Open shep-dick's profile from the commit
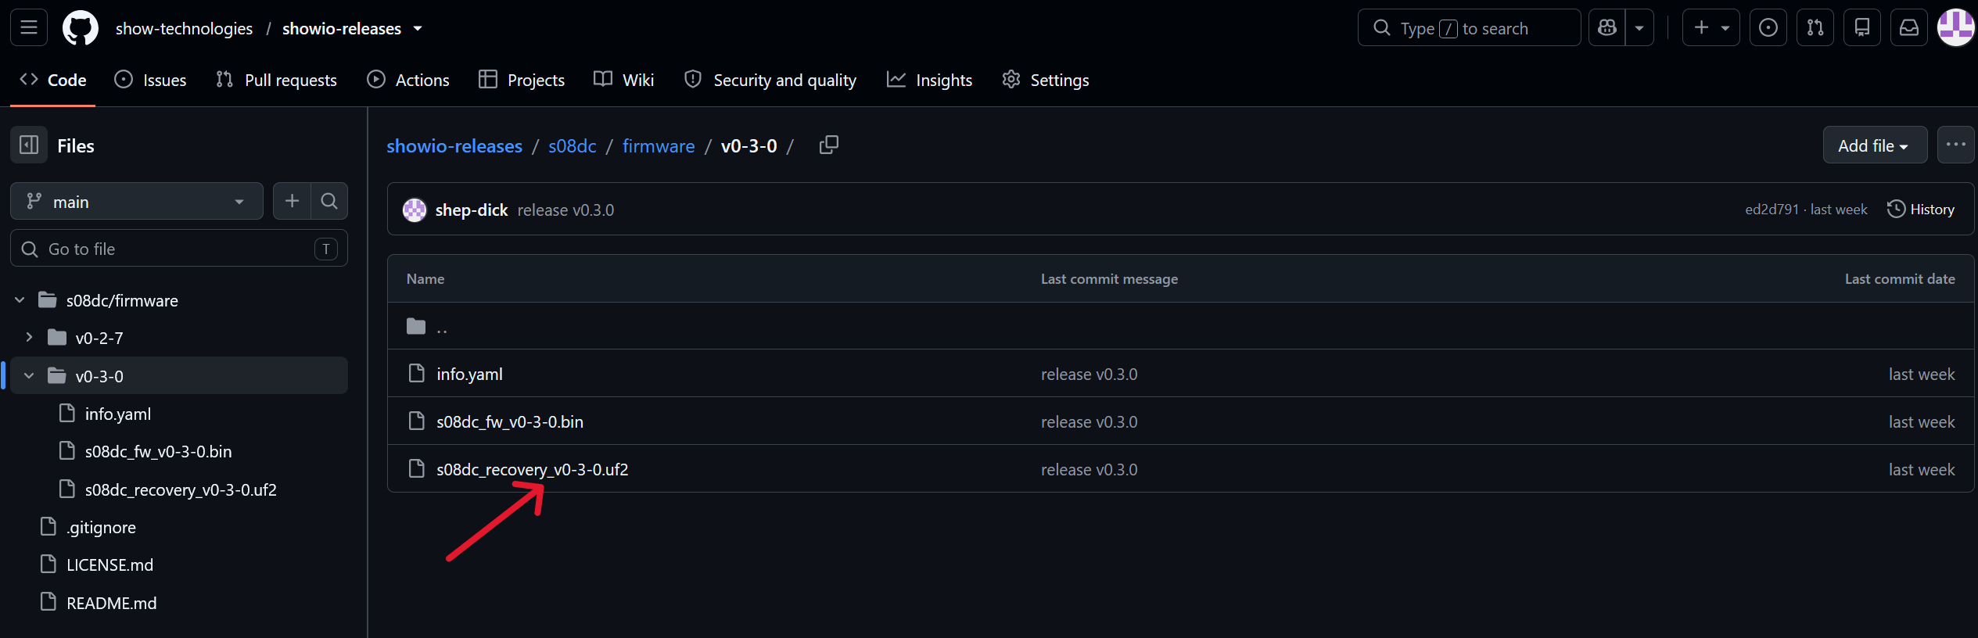Screen dimensions: 1978x638 coord(472,210)
